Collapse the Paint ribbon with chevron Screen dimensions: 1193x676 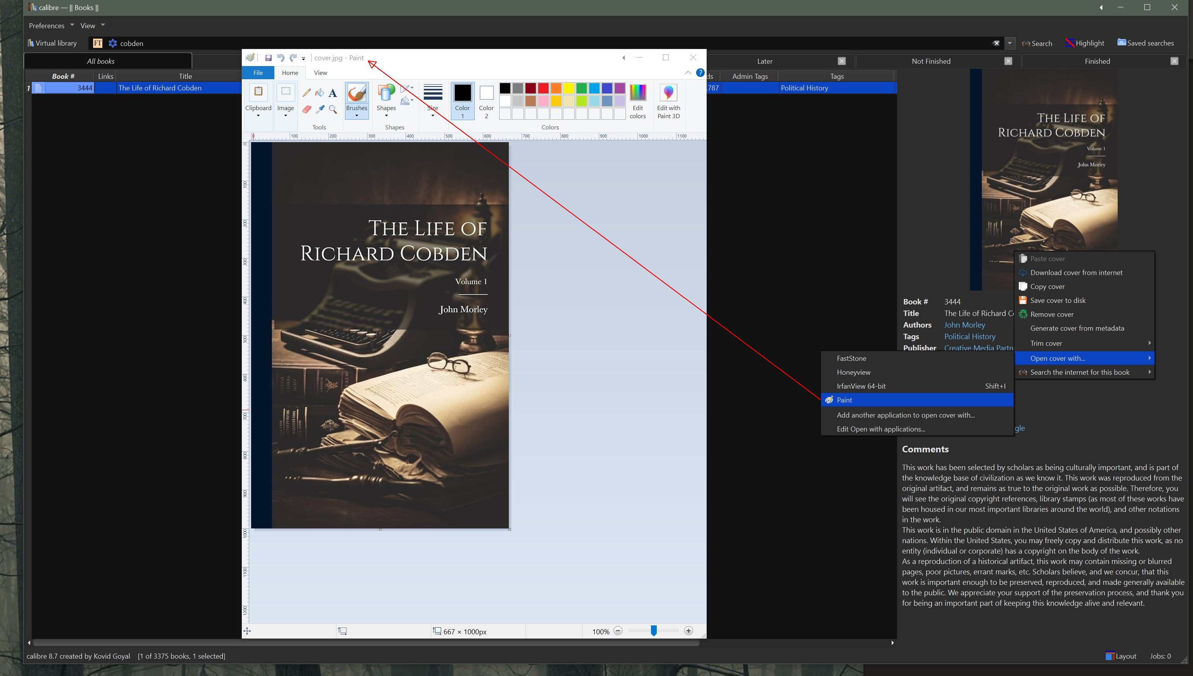pos(688,73)
